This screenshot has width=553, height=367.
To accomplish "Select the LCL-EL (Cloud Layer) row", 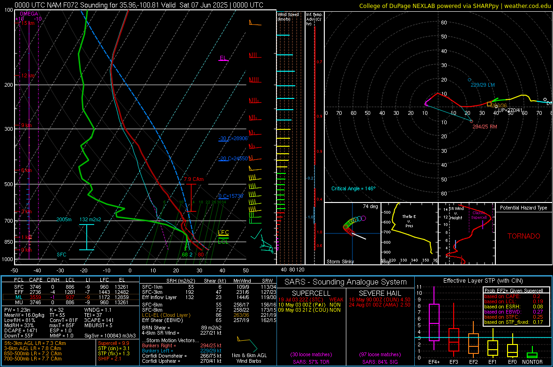I will (209, 315).
